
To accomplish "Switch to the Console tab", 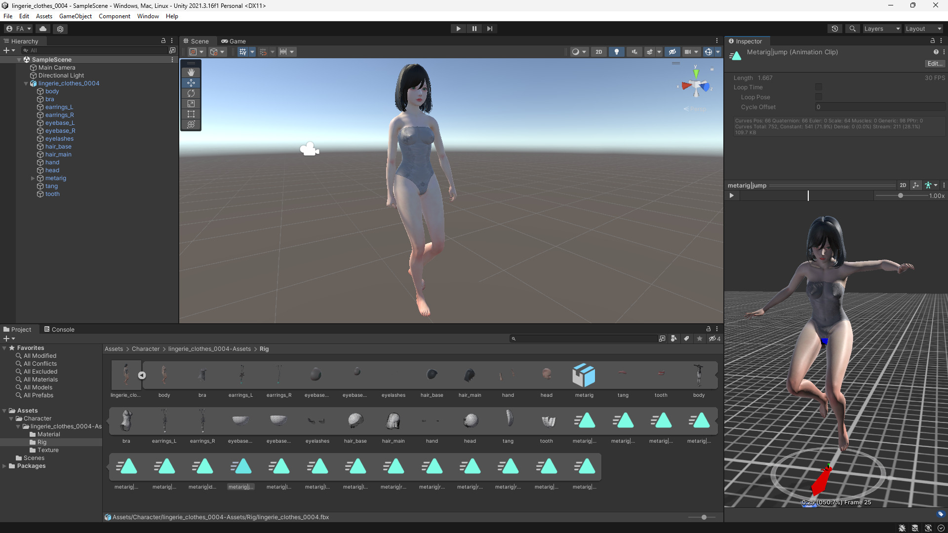I will (59, 330).
